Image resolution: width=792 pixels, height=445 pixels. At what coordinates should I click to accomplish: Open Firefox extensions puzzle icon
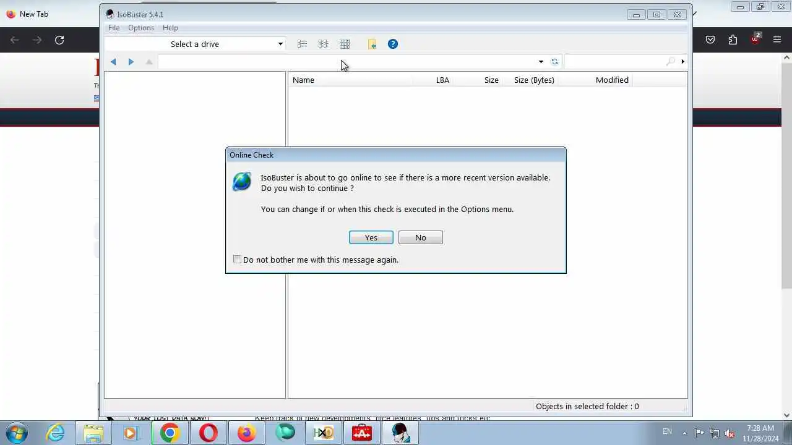coord(733,40)
